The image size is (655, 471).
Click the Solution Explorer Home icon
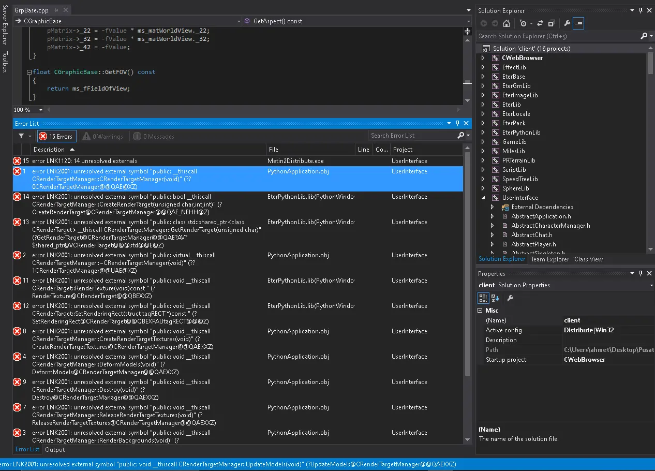[x=507, y=23]
